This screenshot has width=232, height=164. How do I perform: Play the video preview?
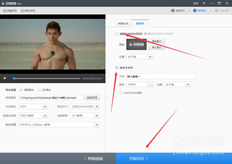point(5,78)
